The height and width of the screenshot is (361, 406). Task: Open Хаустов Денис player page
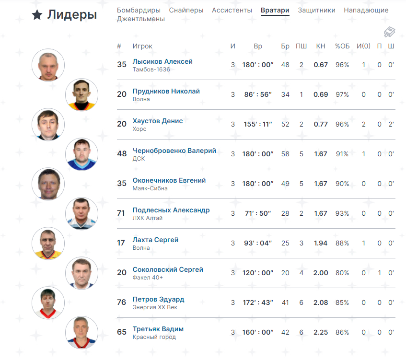158,121
